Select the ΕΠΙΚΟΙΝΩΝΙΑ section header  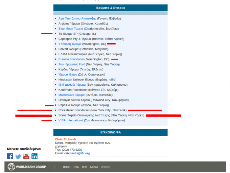click(x=110, y=132)
